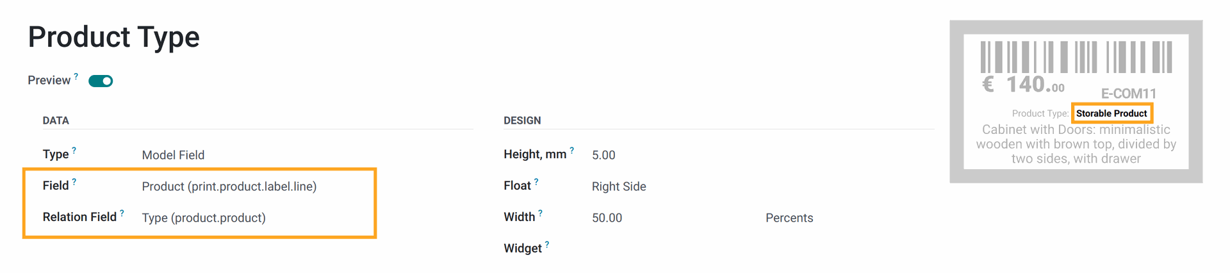Click the help icon beside Field label

point(74,182)
